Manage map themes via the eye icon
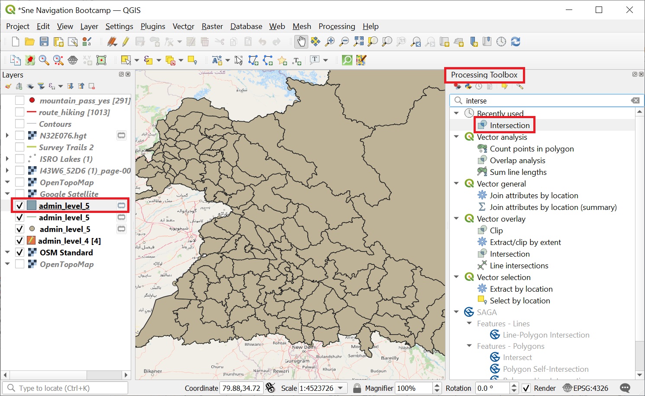645x396 pixels. tap(30, 86)
